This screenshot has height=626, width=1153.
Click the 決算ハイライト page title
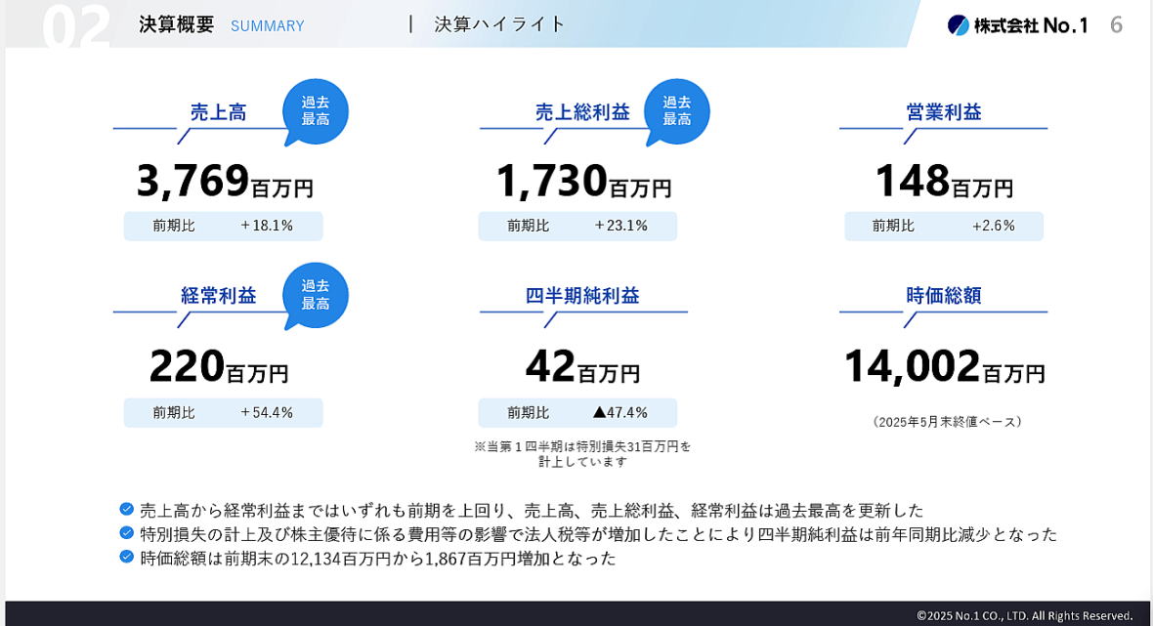coord(500,24)
